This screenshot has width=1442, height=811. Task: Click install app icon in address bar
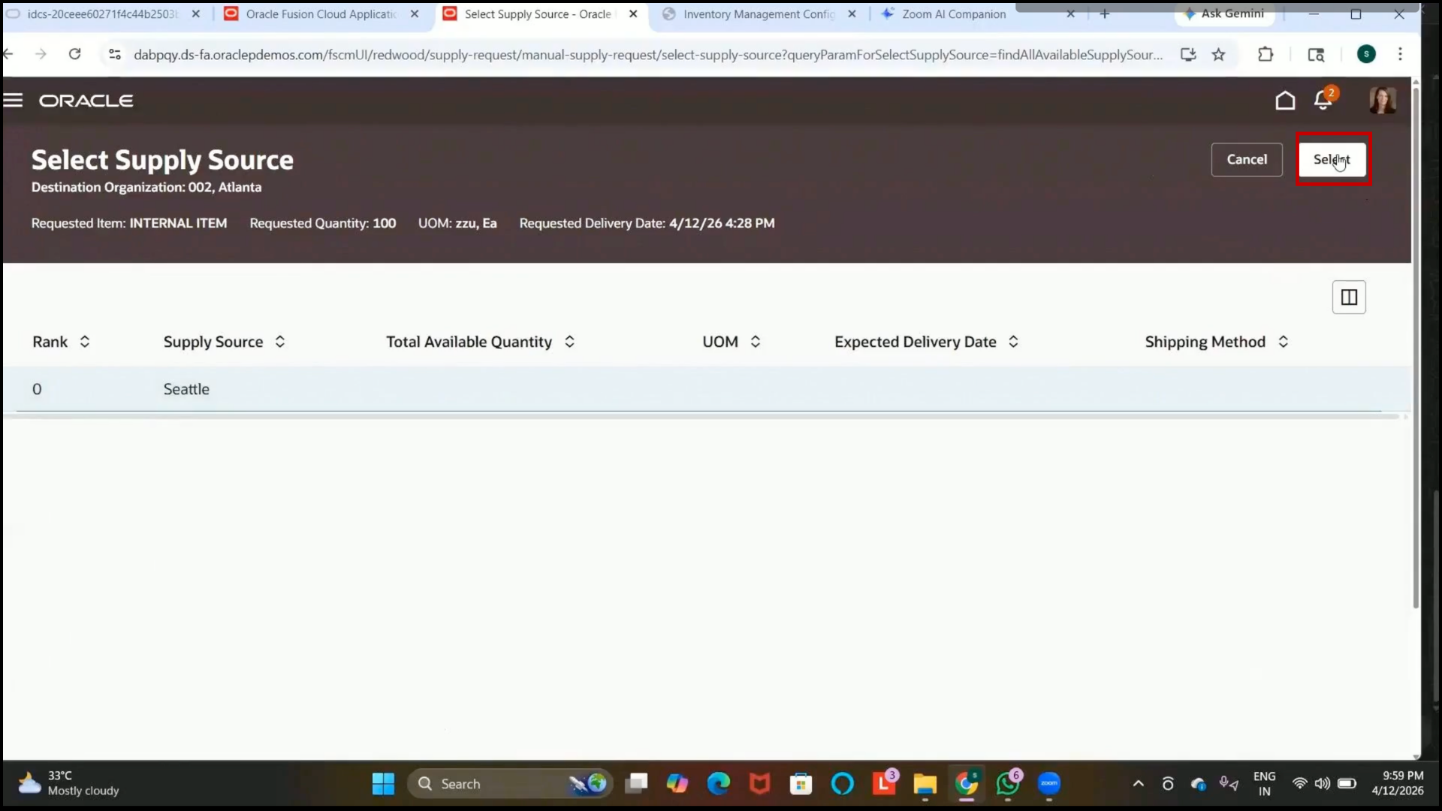[x=1188, y=54]
